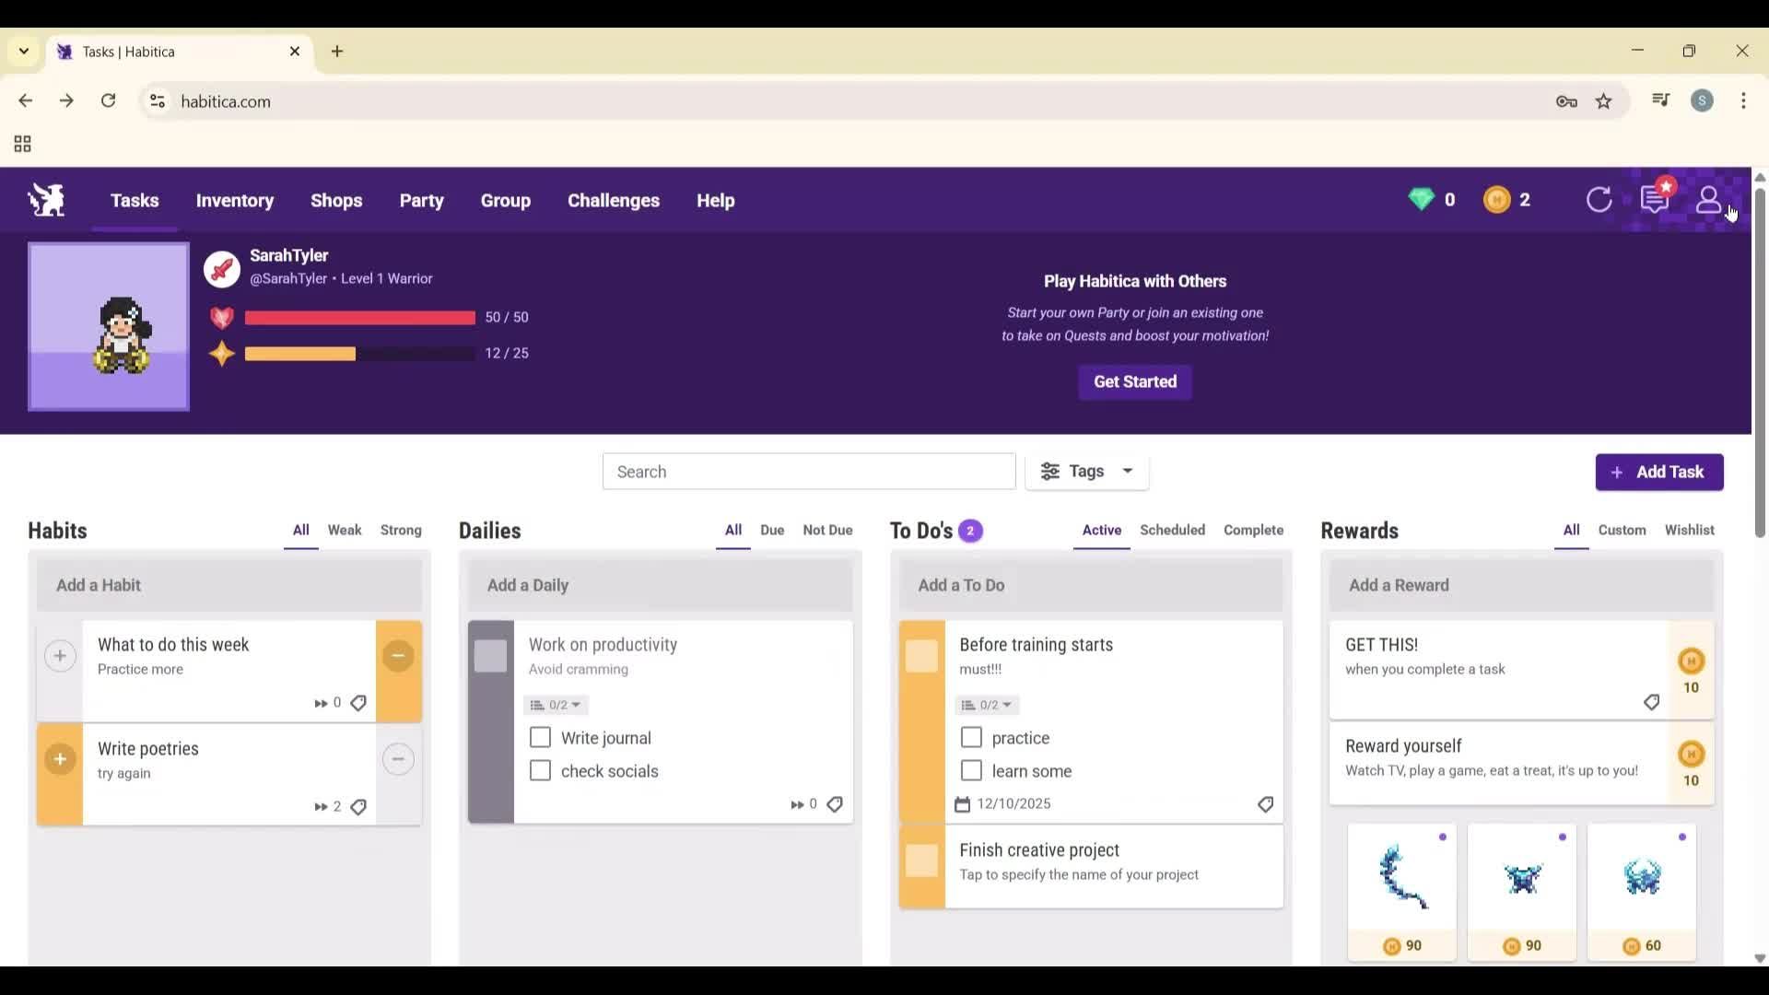Click the Get Started button

point(1134,381)
